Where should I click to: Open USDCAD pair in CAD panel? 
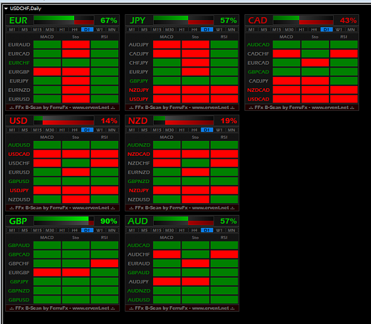pos(258,99)
